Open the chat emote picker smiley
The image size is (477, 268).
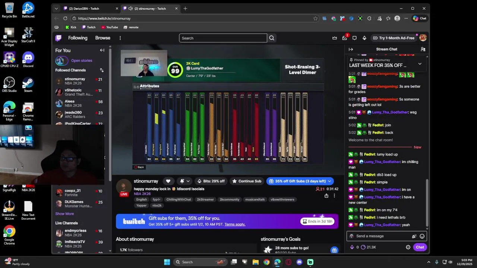422,236
